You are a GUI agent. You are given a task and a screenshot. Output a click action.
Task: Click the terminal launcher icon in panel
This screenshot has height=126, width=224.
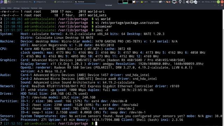[x=9, y=2]
